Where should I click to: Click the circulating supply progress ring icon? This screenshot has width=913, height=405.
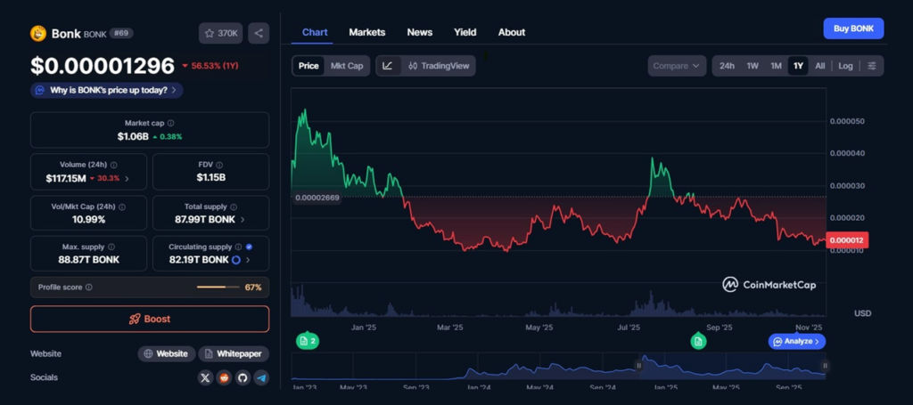[235, 260]
